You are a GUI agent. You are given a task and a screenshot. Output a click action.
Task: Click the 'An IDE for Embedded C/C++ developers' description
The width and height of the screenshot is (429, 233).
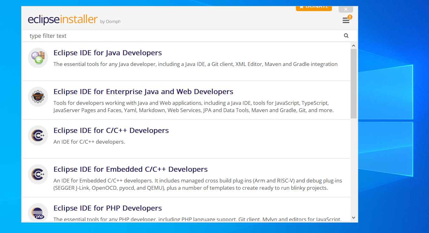[198, 184]
